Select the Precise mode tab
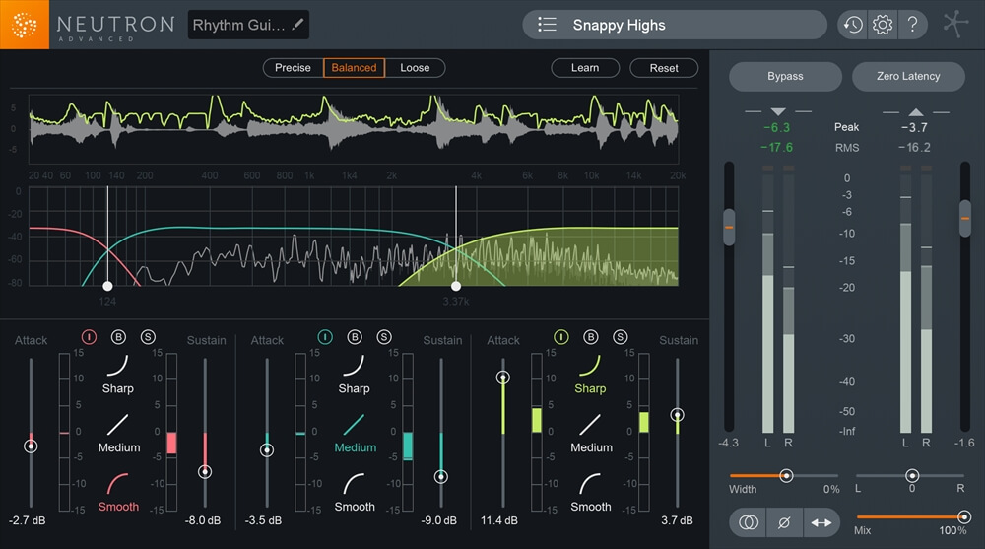Viewport: 985px width, 549px height. [x=293, y=67]
